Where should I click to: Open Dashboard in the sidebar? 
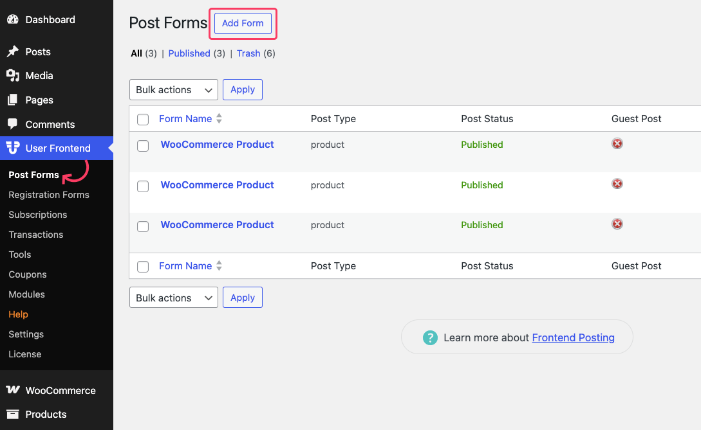(x=50, y=20)
